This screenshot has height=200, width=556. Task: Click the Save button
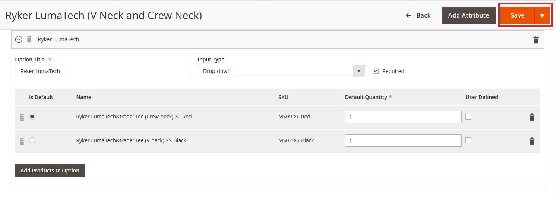(x=518, y=15)
